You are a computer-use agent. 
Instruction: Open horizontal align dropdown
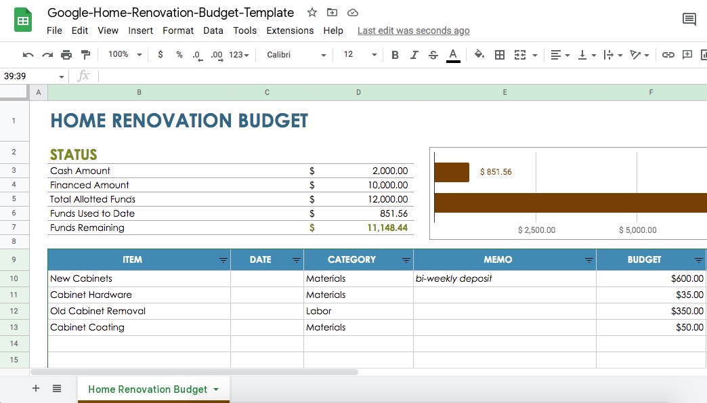click(560, 55)
